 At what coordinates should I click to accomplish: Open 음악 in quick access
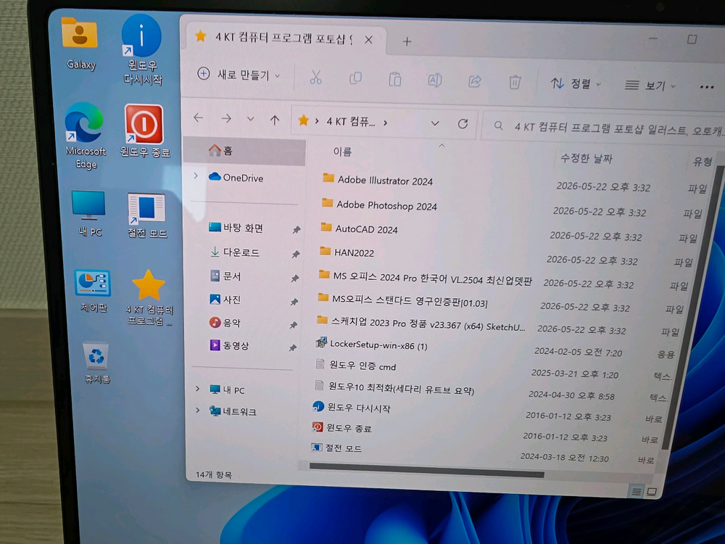tap(225, 323)
